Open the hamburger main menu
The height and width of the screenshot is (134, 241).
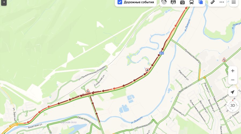point(234,2)
